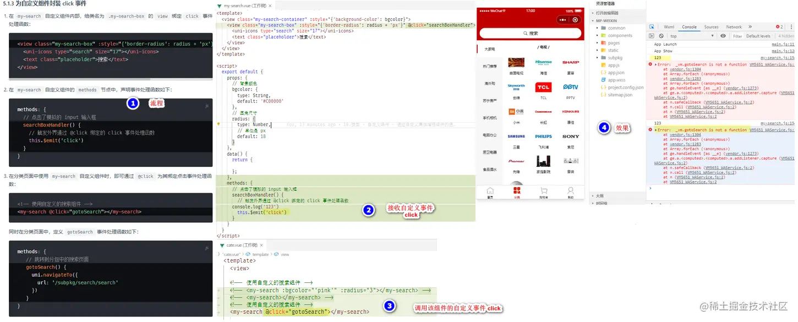
Task: Open the SAMSUNG 三星 brand logo
Action: point(516,137)
